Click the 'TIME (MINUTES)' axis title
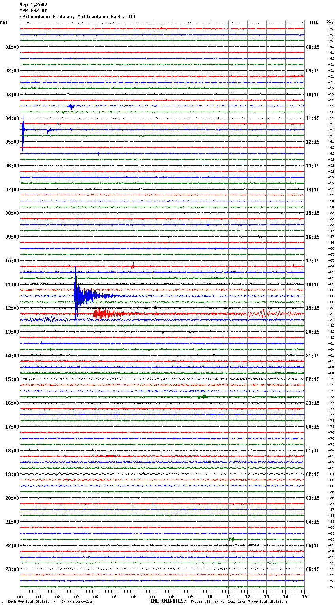This screenshot has height=607, width=336. point(167,601)
